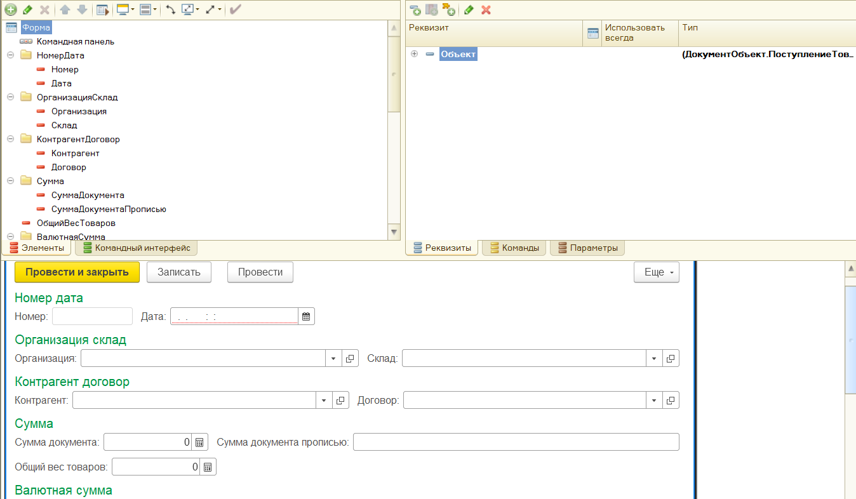Open the Еще dropdown menu
Screen dimensions: 856x499
point(657,272)
